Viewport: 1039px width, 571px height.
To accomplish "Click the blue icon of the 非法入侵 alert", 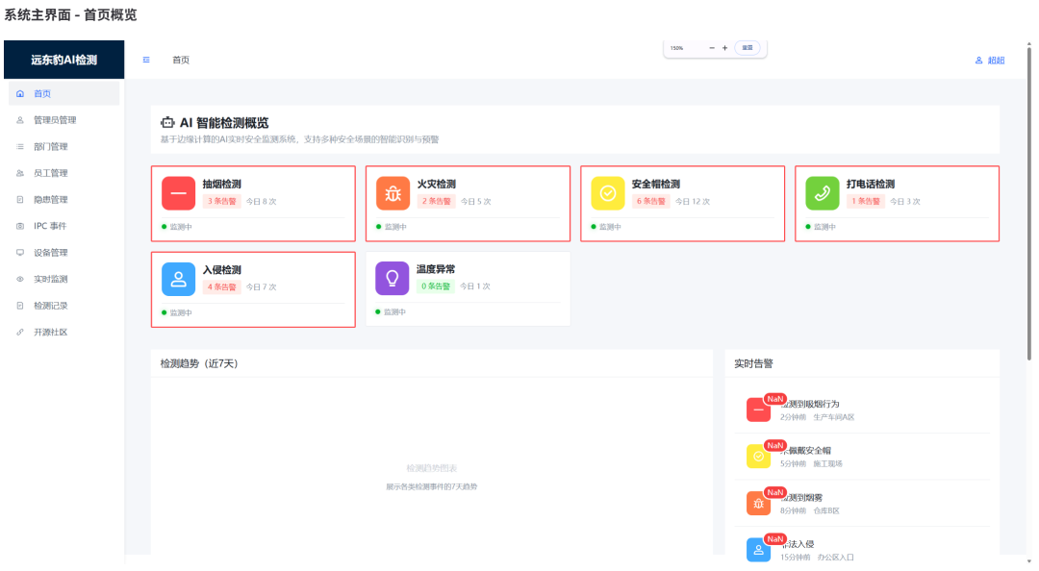I will pos(758,550).
